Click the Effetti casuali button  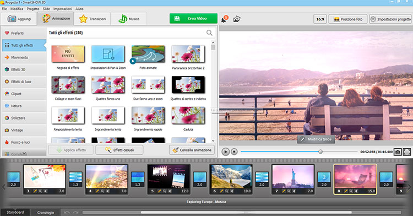(x=119, y=150)
